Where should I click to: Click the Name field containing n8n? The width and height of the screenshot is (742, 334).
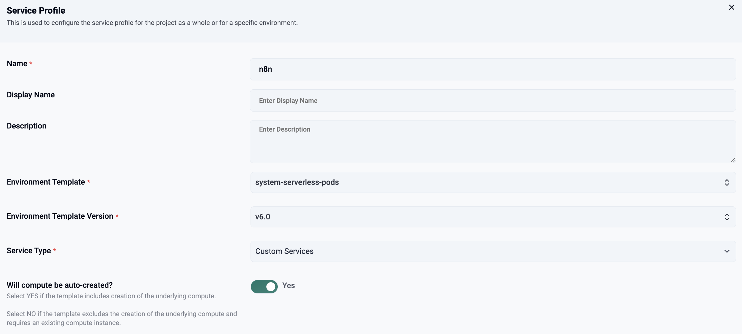pos(493,69)
